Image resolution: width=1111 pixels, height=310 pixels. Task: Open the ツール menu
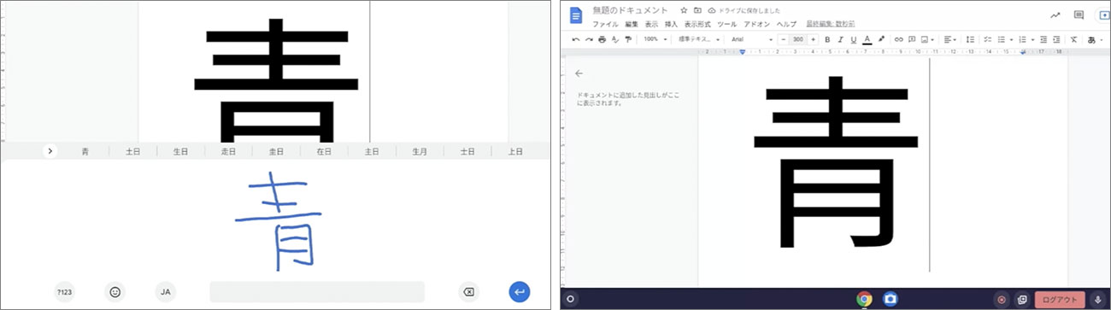tap(727, 24)
